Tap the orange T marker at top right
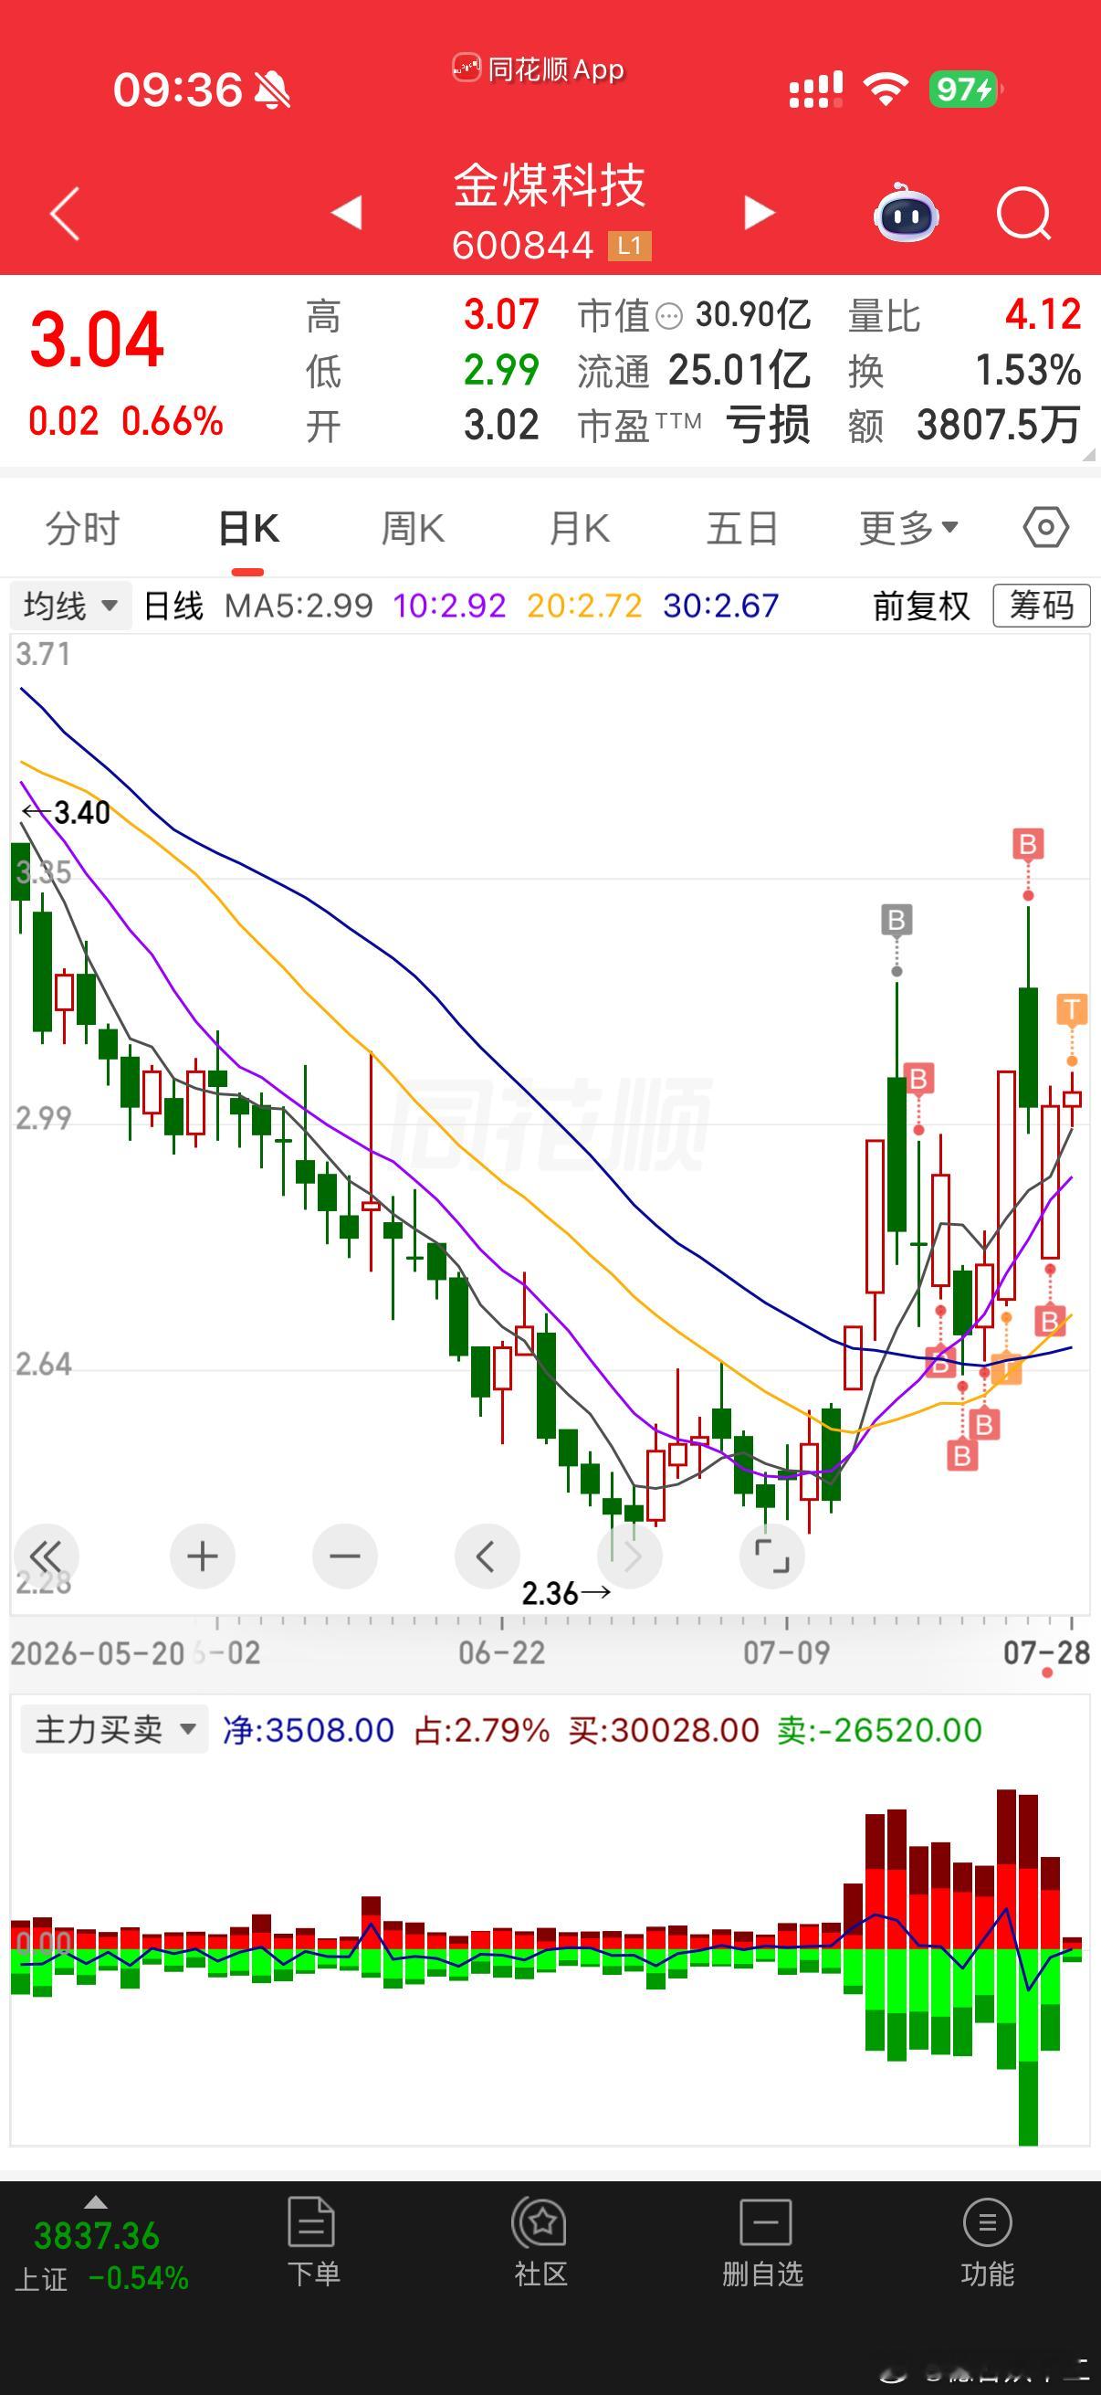1101x2395 pixels. coord(1071,1008)
